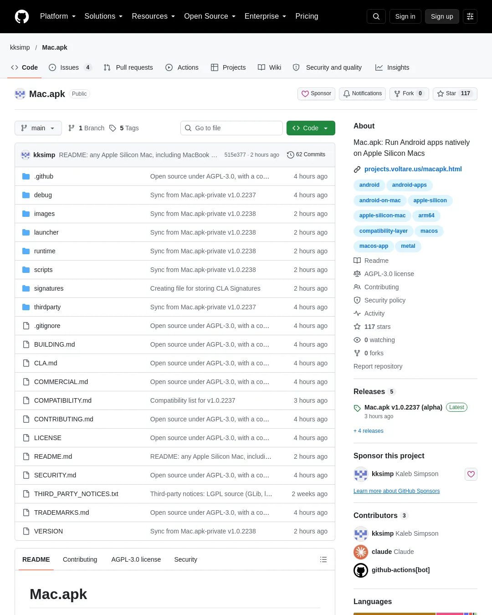Click the Go to file search field
492x615 pixels.
tap(231, 128)
